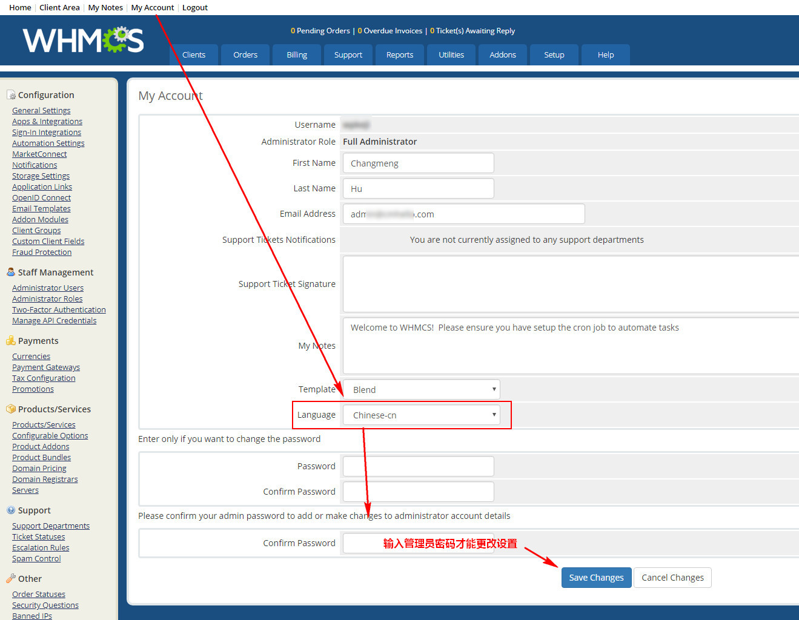Screen dimensions: 799x620
Task: Click the Support Ticket Signature text area
Action: coord(569,284)
